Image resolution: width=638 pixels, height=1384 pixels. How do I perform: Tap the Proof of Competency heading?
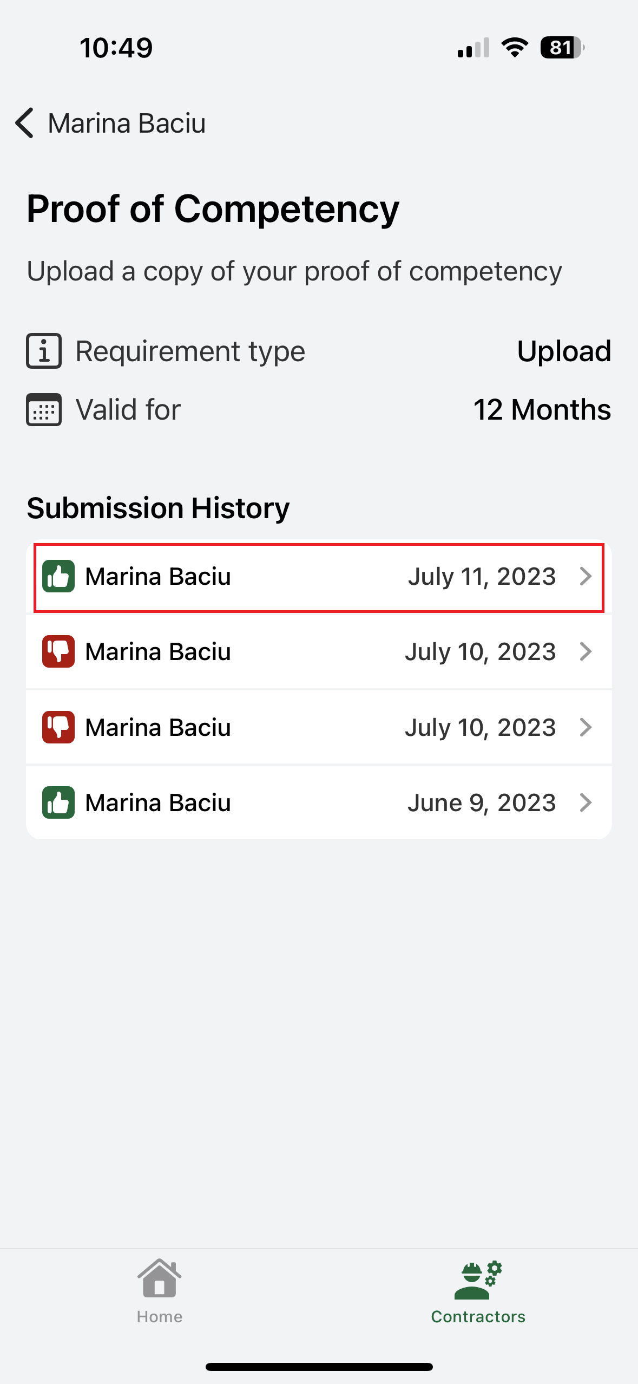(x=213, y=209)
